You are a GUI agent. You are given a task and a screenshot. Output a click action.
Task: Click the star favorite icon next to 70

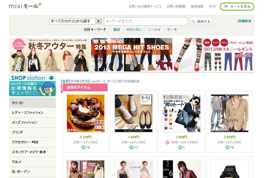[x=227, y=148]
